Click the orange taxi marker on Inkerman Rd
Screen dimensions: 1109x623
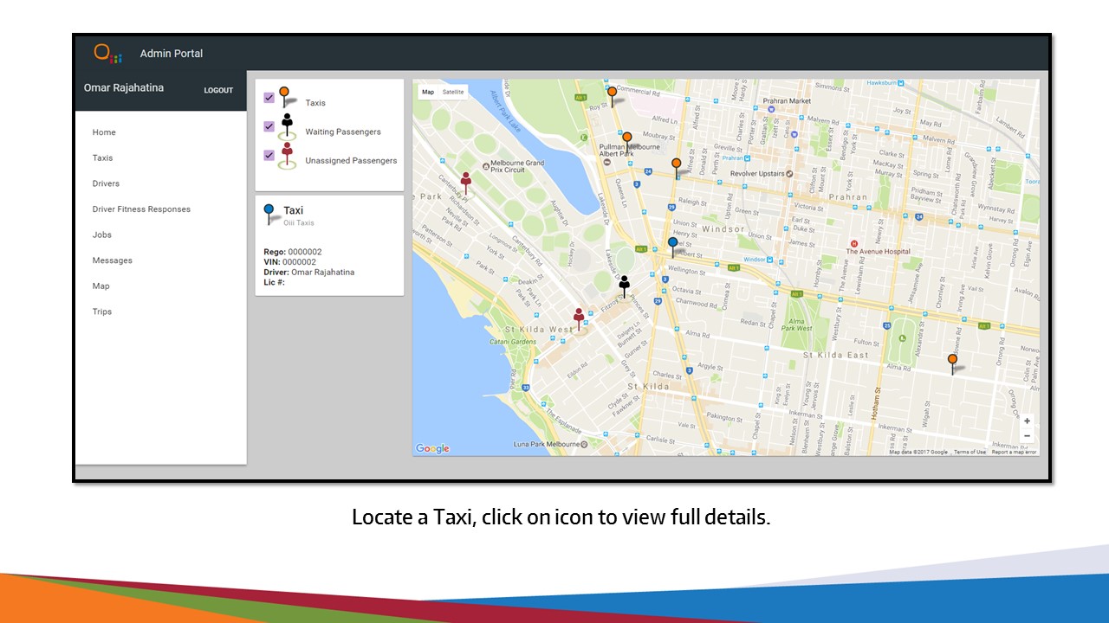[951, 358]
